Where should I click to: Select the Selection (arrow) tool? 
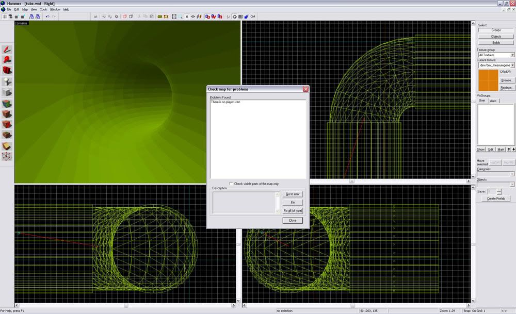coord(7,49)
